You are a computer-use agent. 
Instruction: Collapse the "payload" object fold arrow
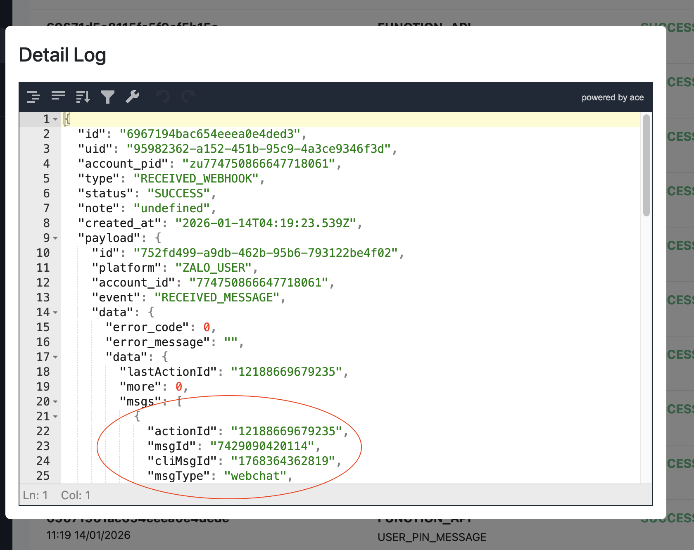pyautogui.click(x=55, y=238)
